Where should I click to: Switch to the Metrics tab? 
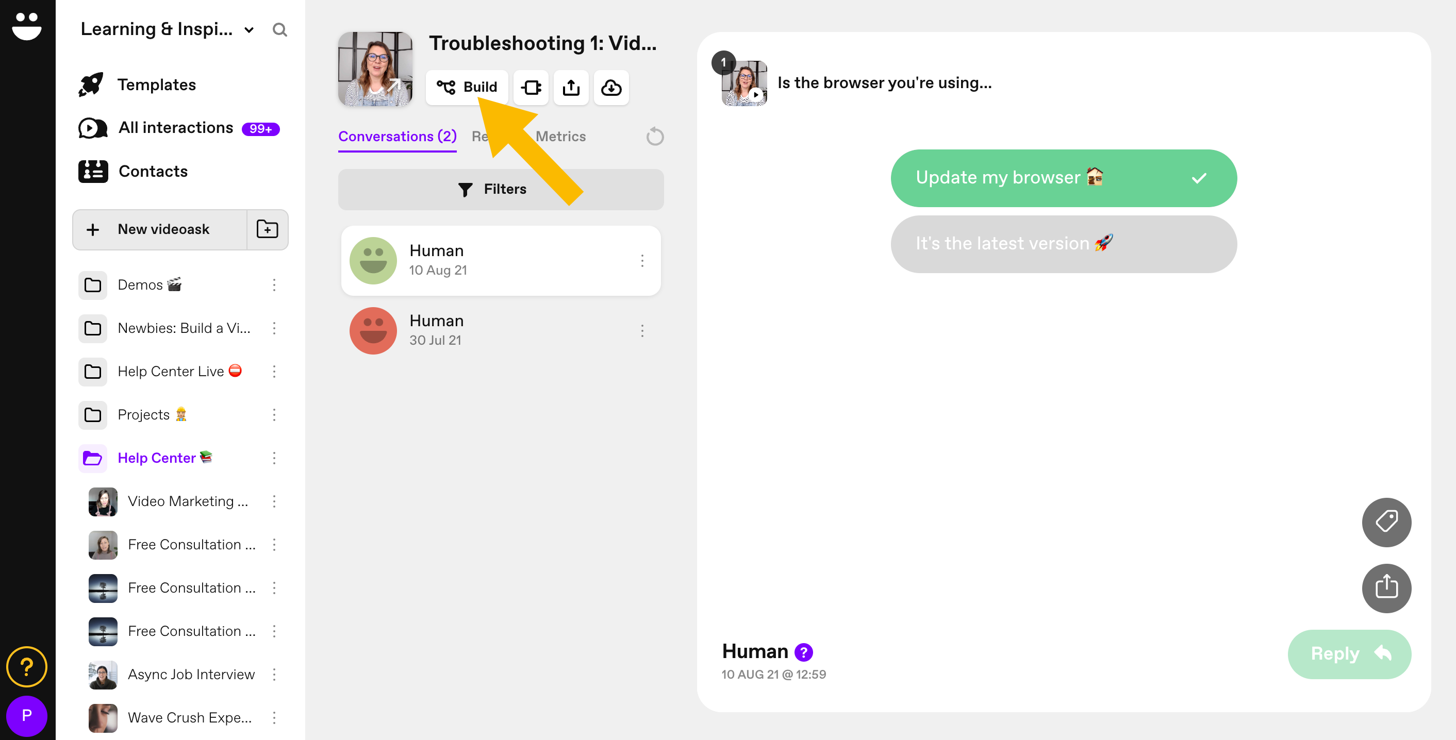pos(560,136)
